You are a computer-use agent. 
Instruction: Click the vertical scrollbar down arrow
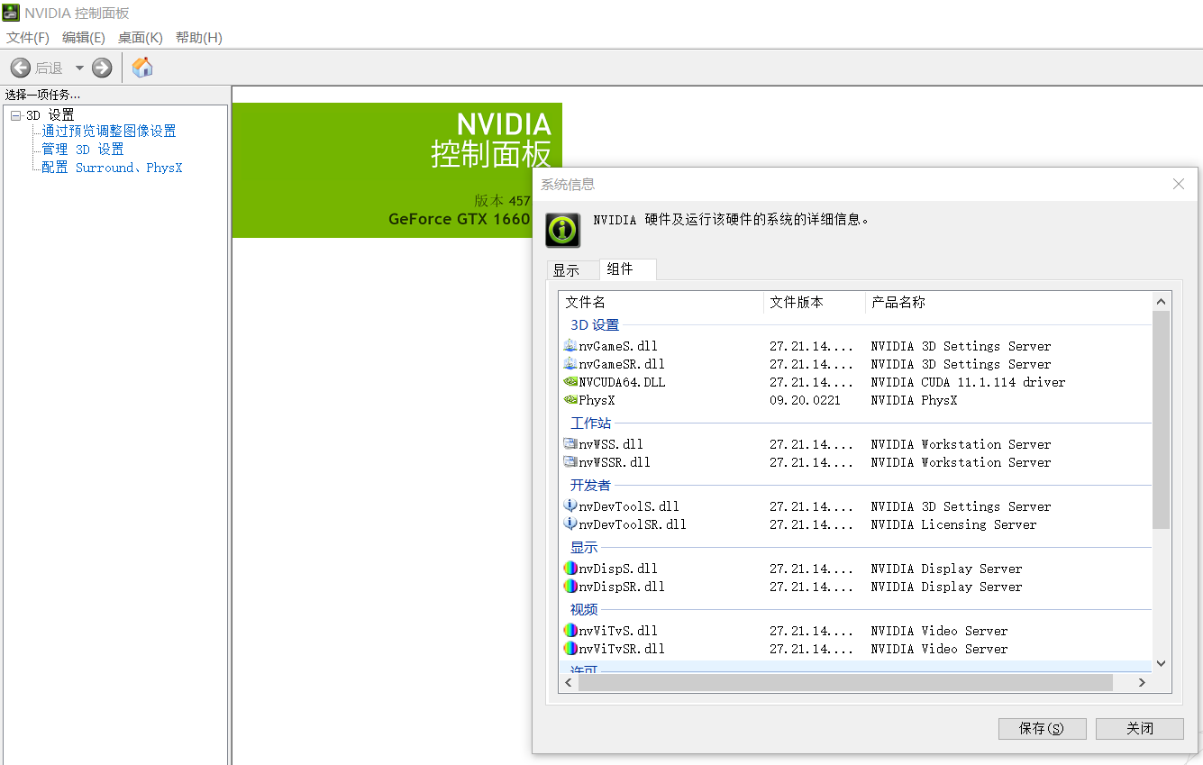click(x=1161, y=663)
